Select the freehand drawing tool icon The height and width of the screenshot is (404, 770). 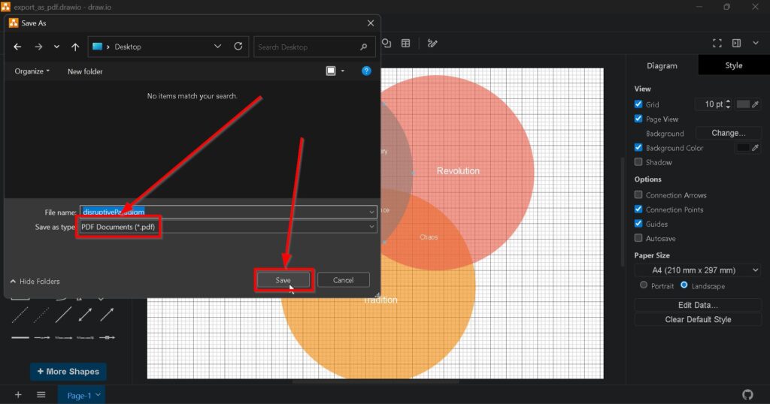click(432, 44)
